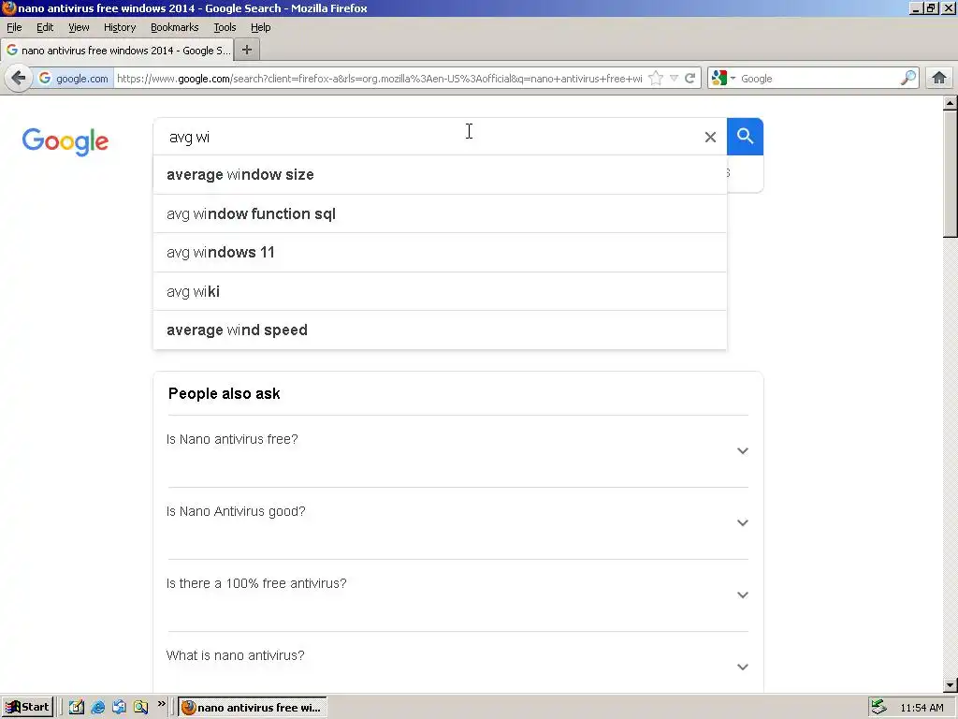Click the taskbar clock 11:54 AM
The height and width of the screenshot is (719, 958).
pyautogui.click(x=922, y=708)
